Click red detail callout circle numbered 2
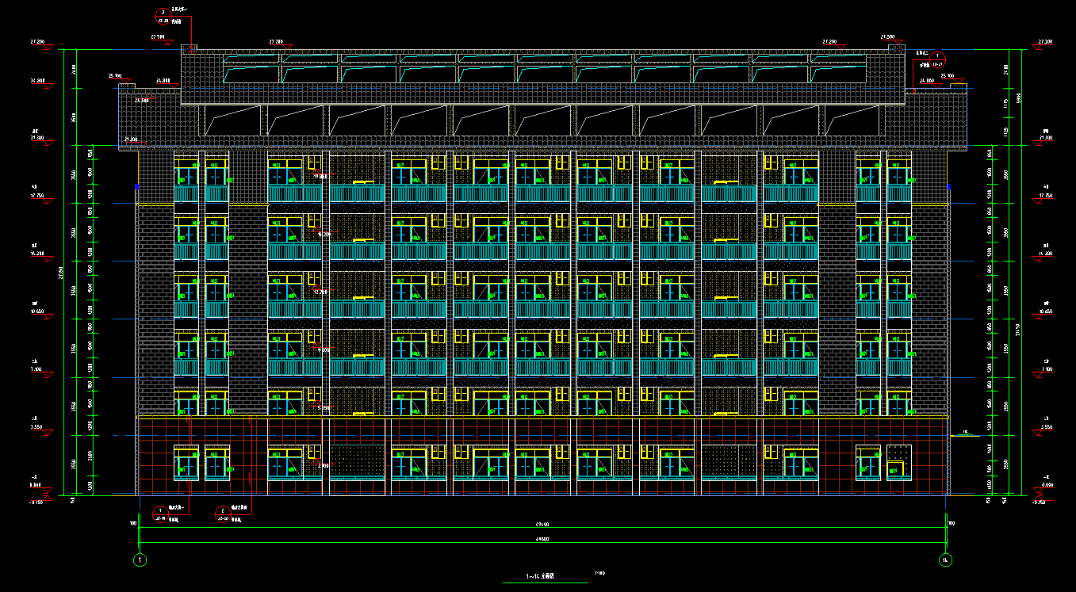The image size is (1076, 592). click(x=222, y=514)
